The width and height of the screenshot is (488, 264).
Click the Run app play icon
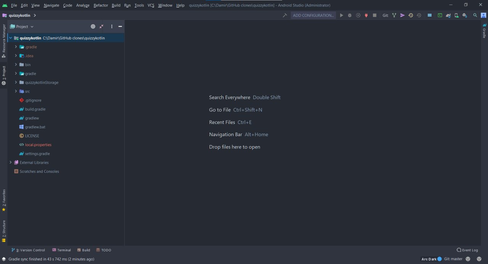tap(341, 15)
